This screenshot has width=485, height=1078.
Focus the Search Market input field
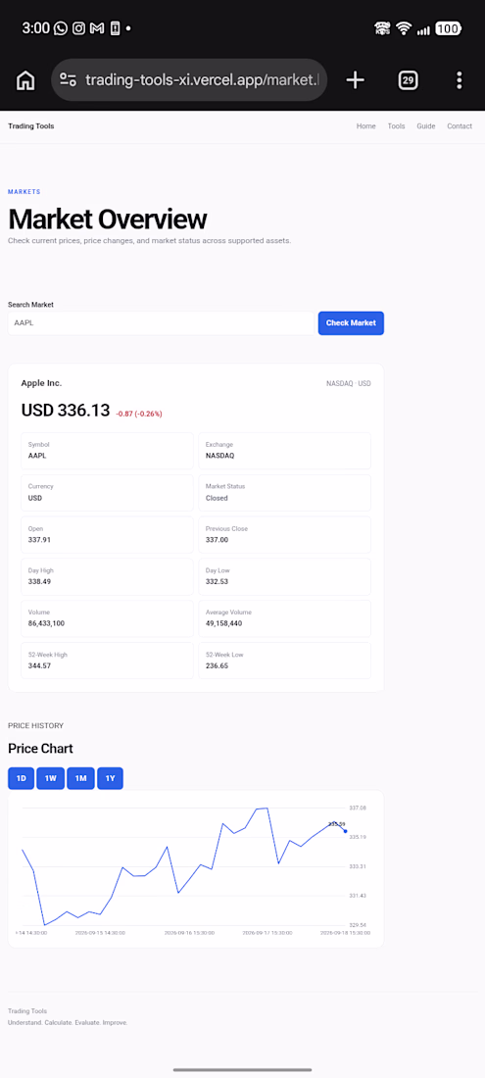161,323
